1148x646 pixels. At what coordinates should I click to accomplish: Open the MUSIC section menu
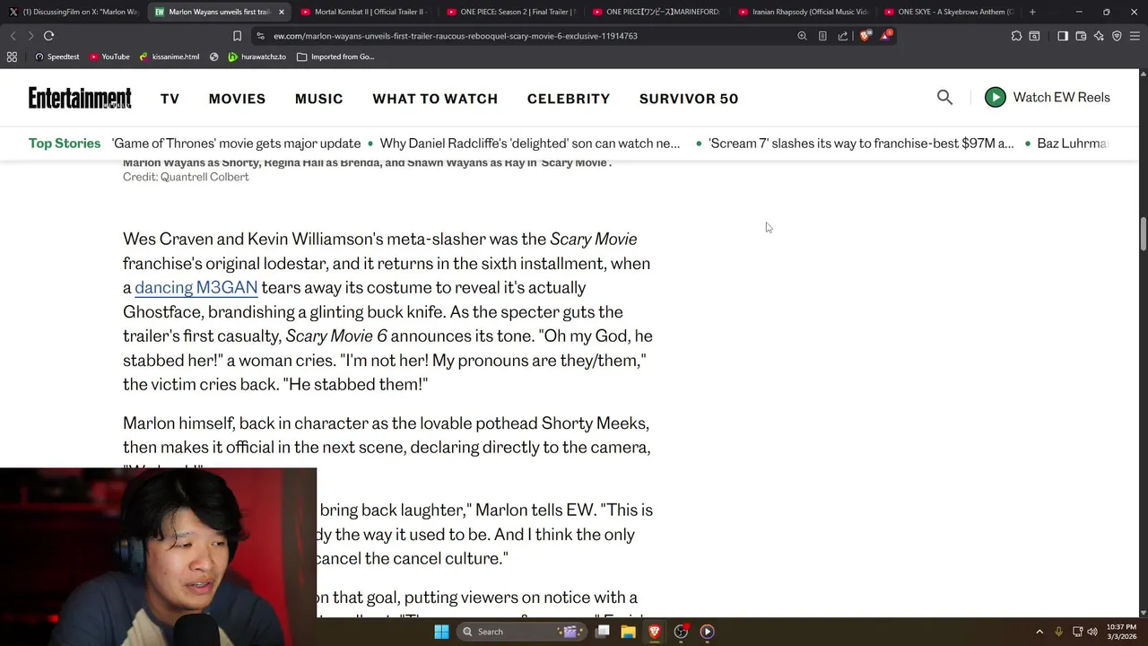tap(319, 99)
